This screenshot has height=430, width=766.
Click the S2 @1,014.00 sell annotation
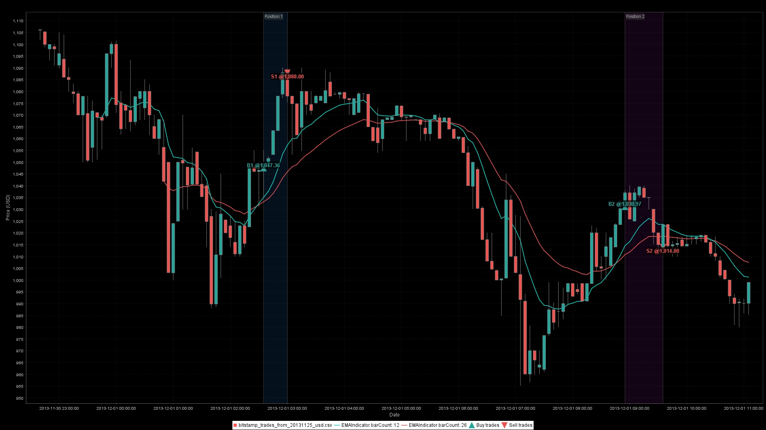pos(662,251)
